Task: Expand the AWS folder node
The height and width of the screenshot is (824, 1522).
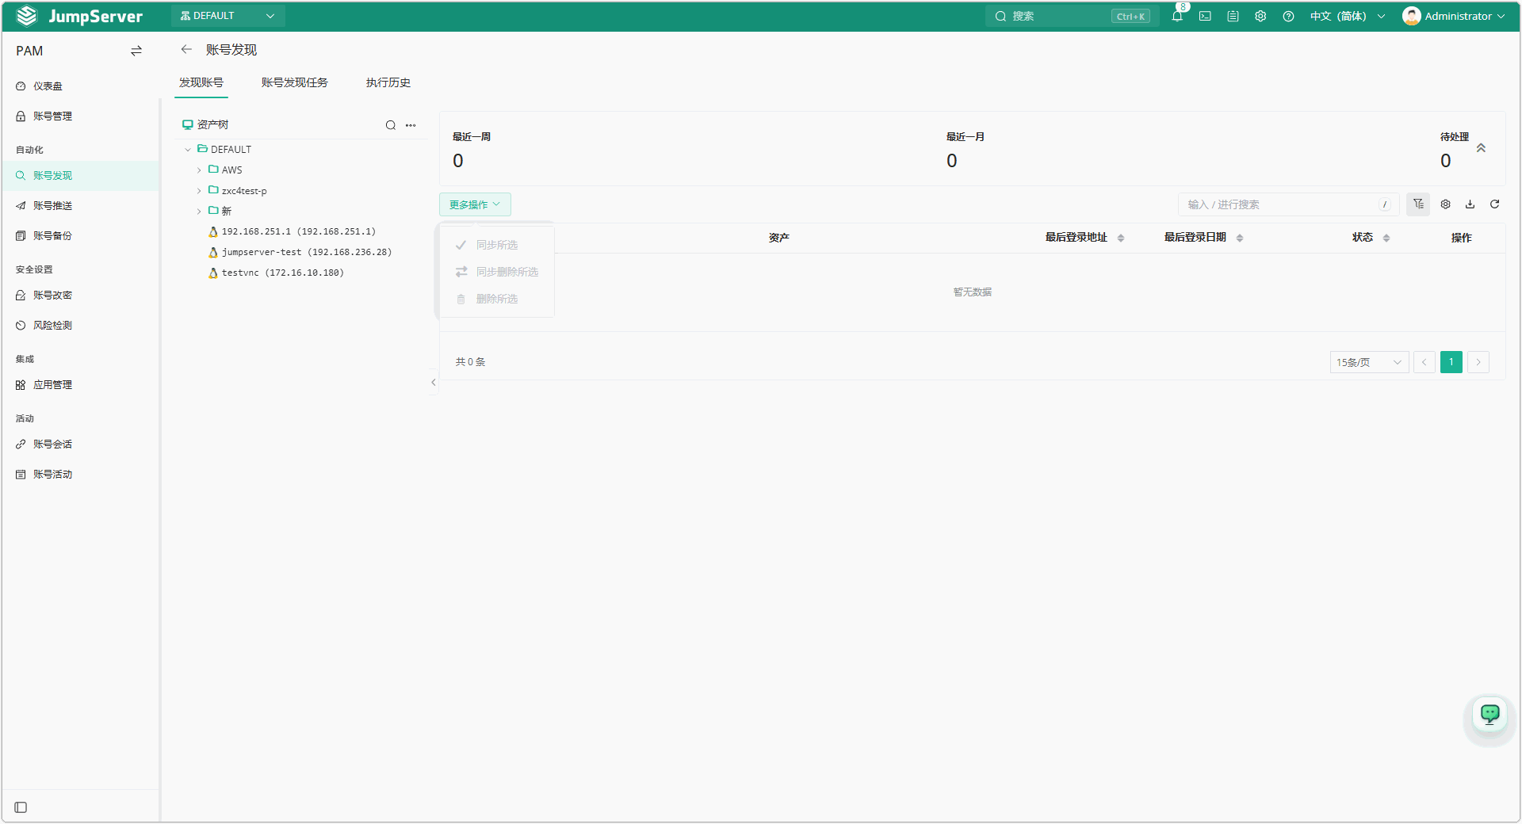Action: [199, 170]
